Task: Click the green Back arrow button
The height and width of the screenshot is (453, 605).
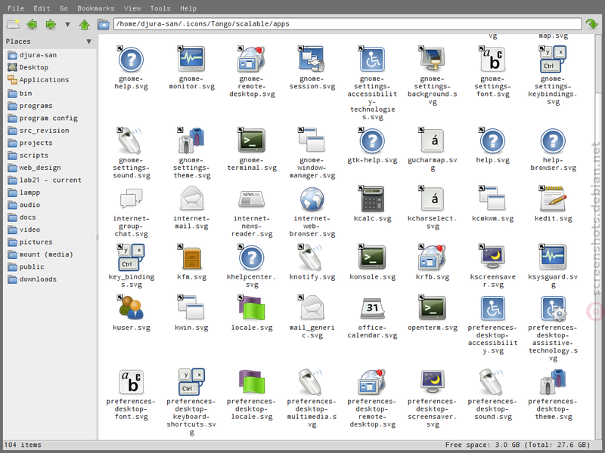Action: click(x=32, y=24)
